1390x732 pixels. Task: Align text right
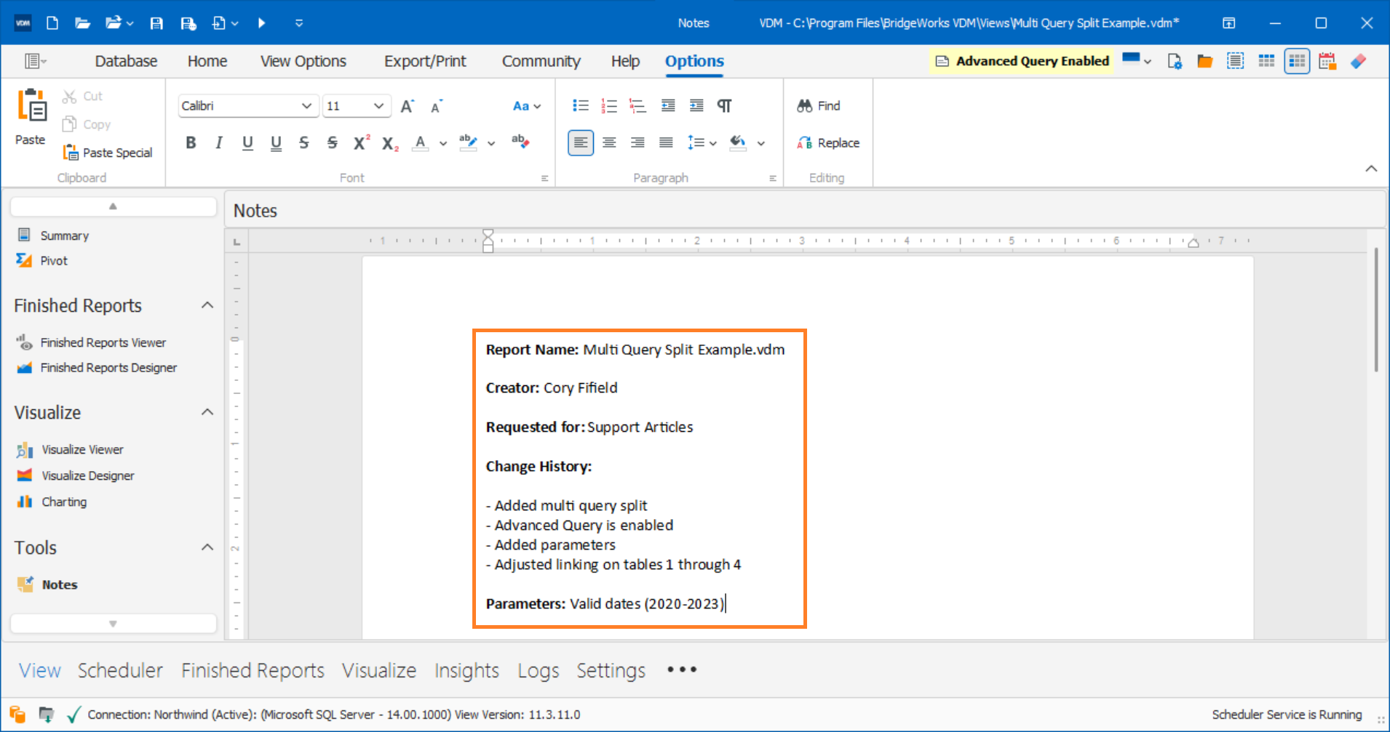[x=638, y=142]
